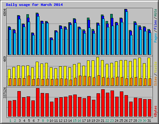Click the 'KBytes' legend label

coord(156,111)
